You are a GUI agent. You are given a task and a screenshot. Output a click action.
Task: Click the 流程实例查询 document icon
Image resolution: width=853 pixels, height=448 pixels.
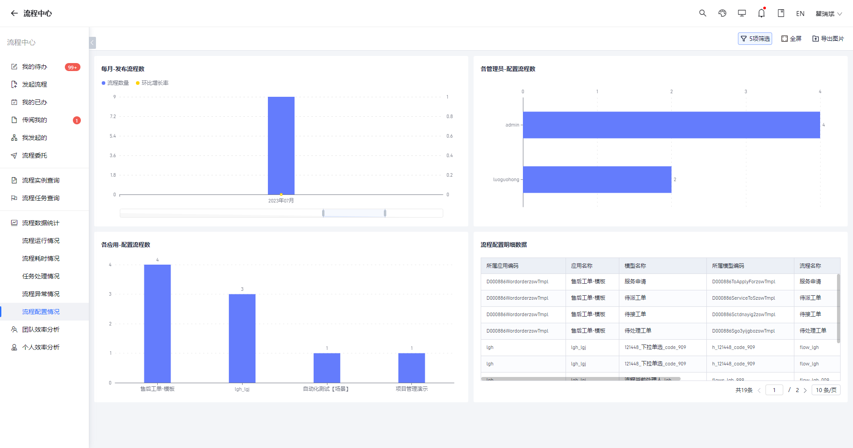14,180
